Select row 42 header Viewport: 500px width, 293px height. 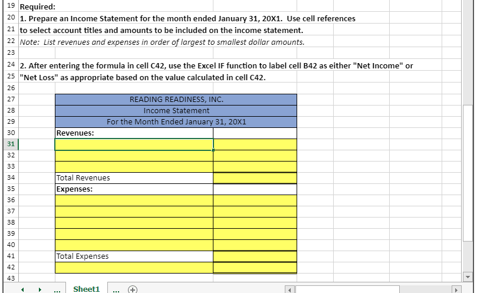[11, 267]
